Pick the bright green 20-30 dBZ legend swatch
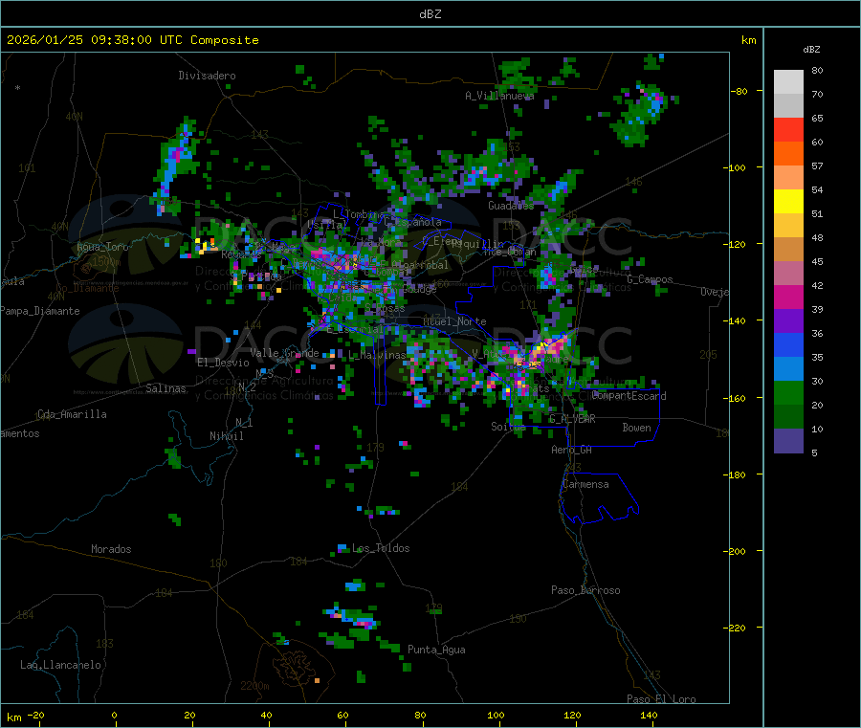The image size is (861, 728). coord(788,392)
